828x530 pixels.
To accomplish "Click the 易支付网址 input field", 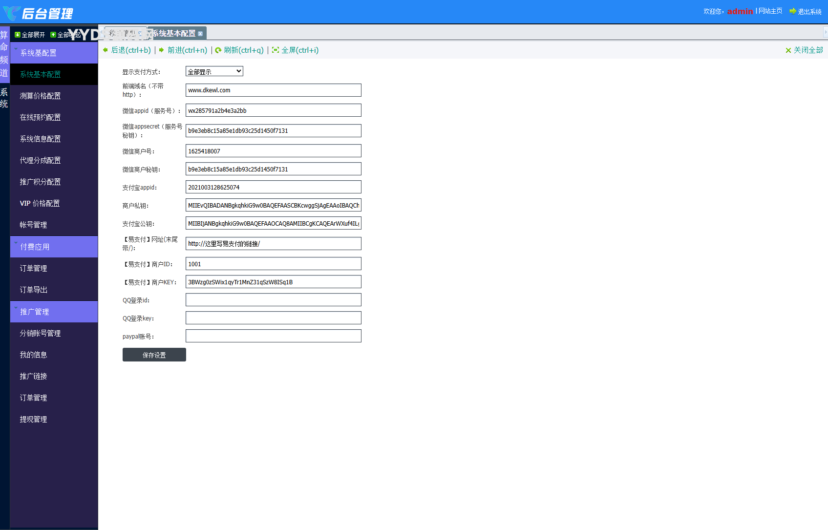I will click(x=274, y=243).
